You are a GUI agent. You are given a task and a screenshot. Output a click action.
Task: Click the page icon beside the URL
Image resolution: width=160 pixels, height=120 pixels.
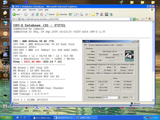pos(19,19)
